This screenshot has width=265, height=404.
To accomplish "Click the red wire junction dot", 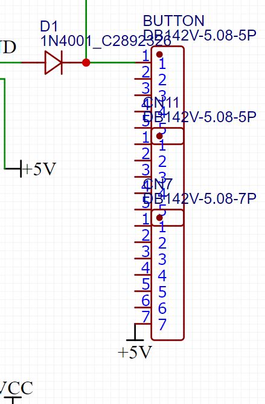I will click(x=86, y=63).
